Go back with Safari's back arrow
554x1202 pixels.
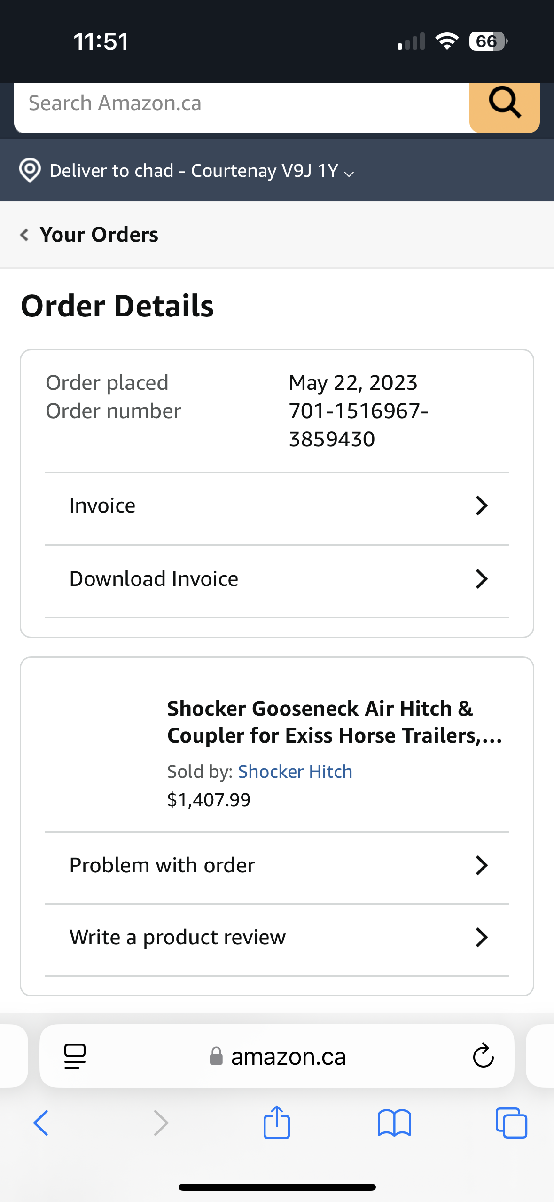pos(41,1123)
